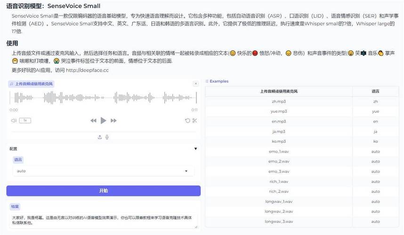The width and height of the screenshot is (404, 235).
Task: Click the 0:11 duration timestamp
Action: (194, 110)
